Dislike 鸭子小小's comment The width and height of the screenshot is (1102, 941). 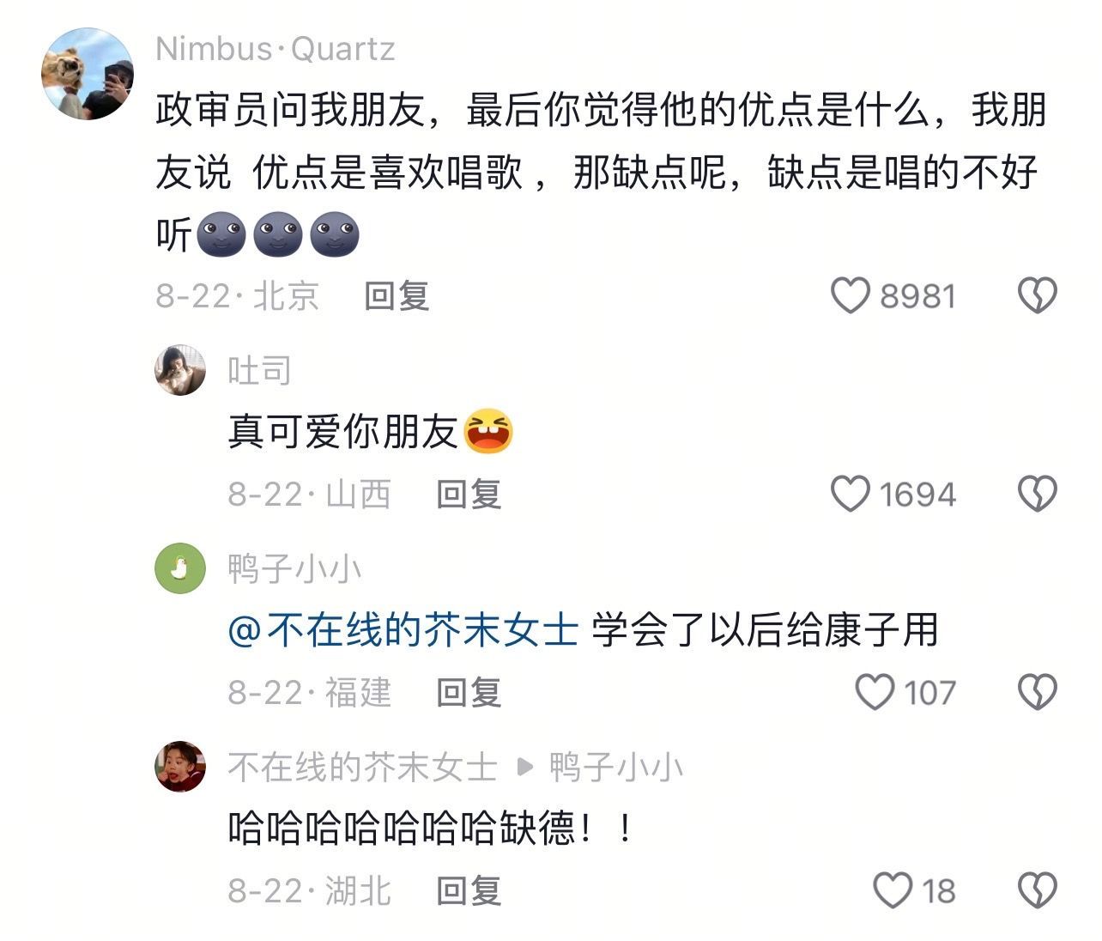(1038, 692)
